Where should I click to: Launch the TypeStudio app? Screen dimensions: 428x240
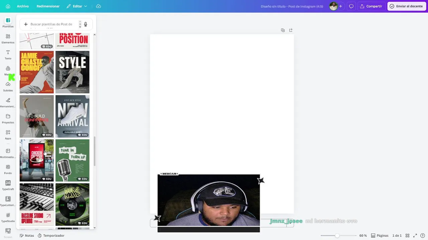pyautogui.click(x=8, y=217)
